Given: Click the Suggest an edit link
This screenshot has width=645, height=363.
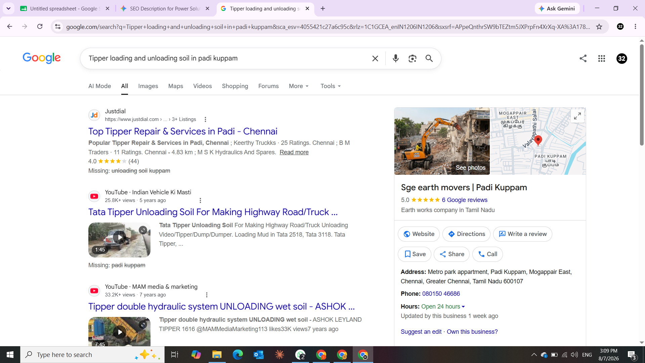Looking at the screenshot, I should [x=421, y=332].
